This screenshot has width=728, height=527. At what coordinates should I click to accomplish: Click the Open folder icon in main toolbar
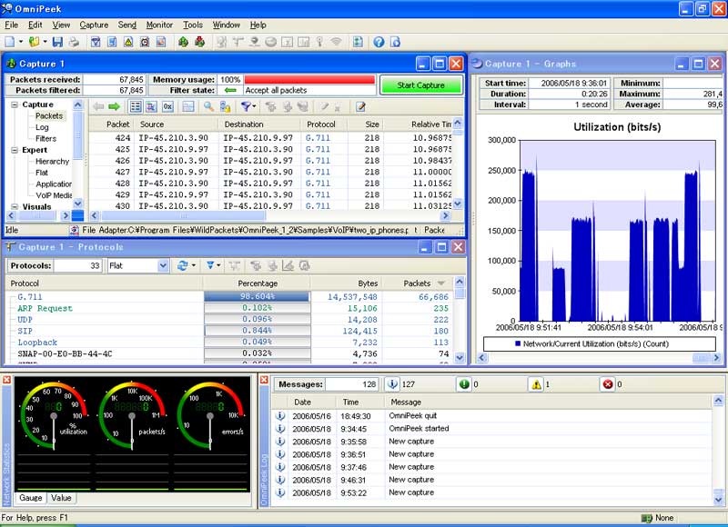click(34, 42)
